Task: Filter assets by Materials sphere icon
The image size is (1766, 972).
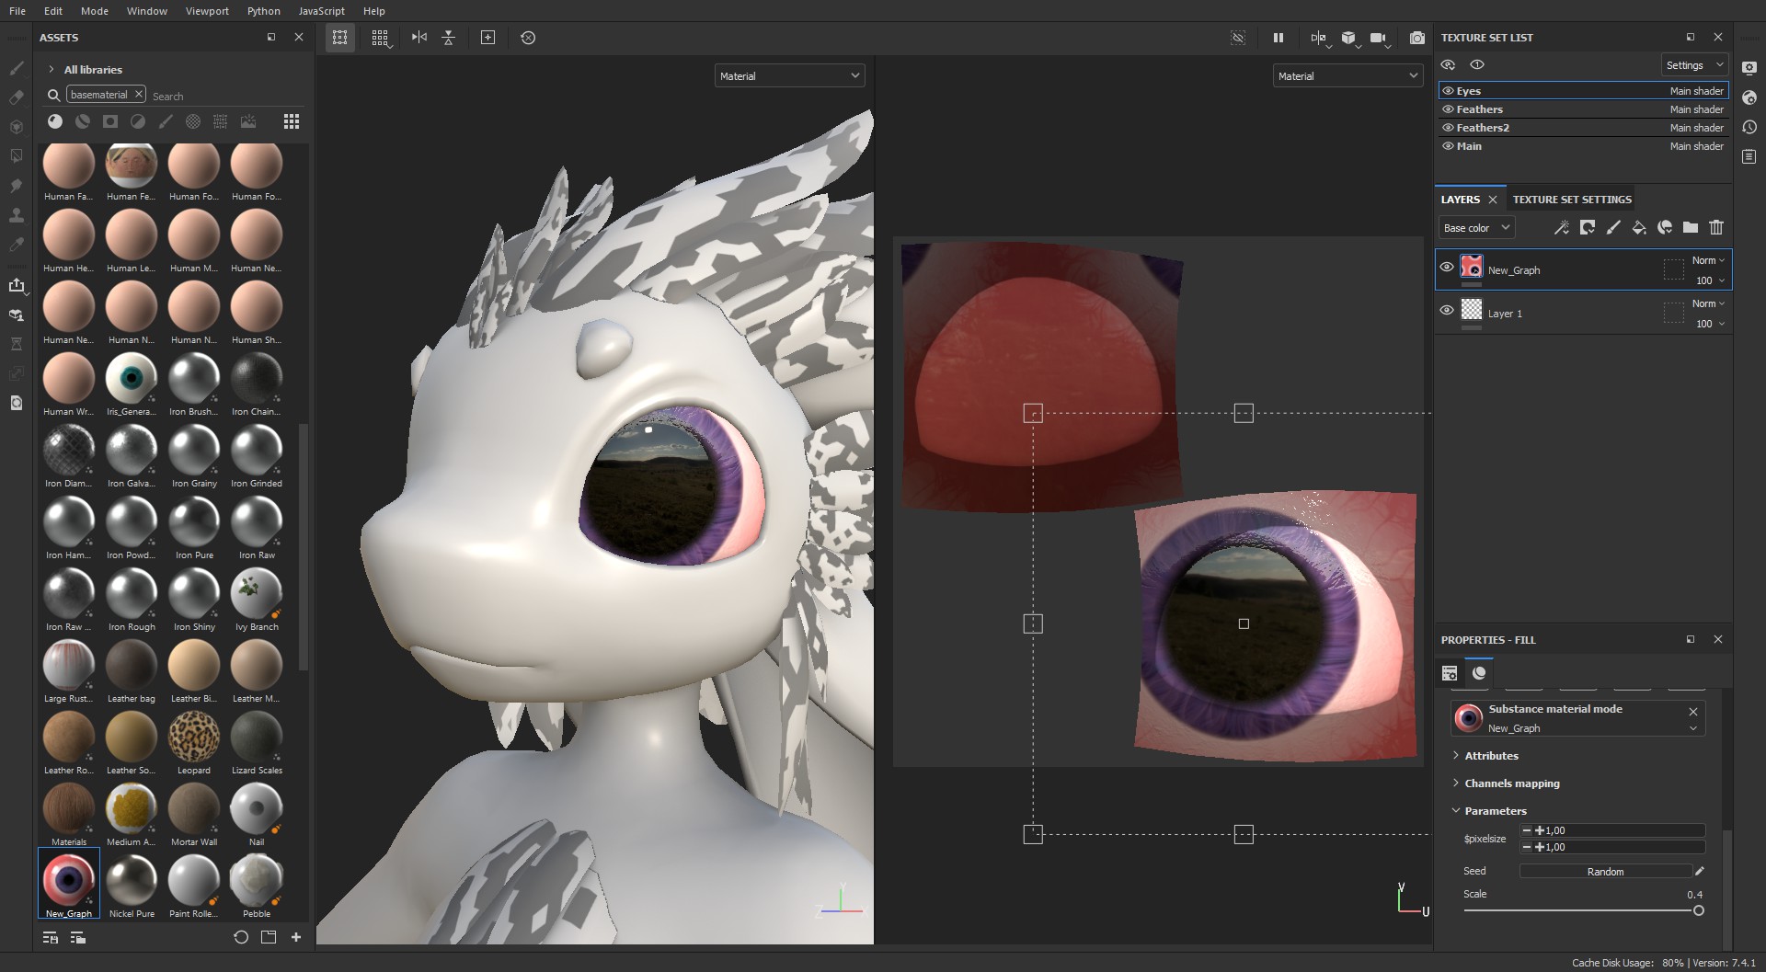Action: coord(55,121)
